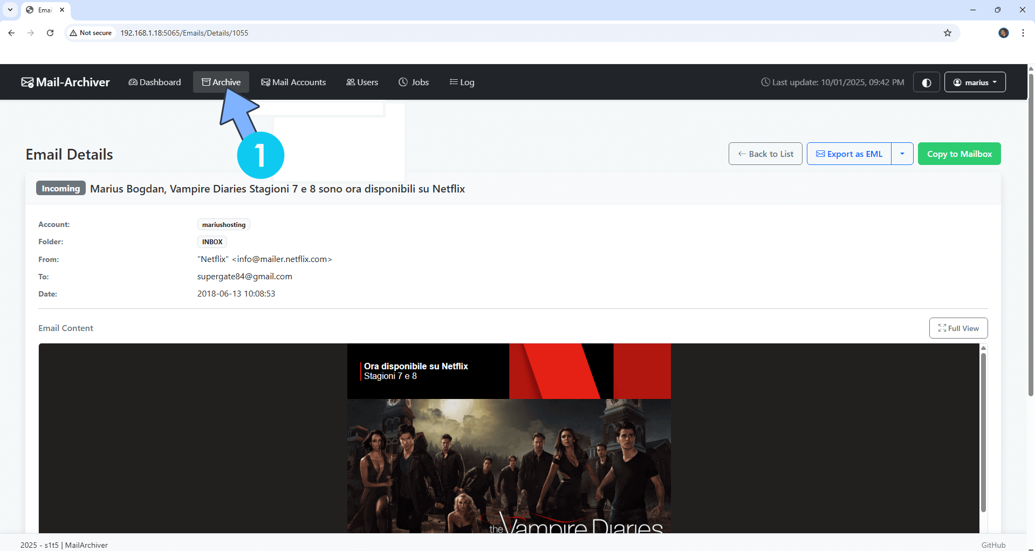The width and height of the screenshot is (1035, 551).
Task: Open the Dashboard navigation item
Action: tap(155, 82)
